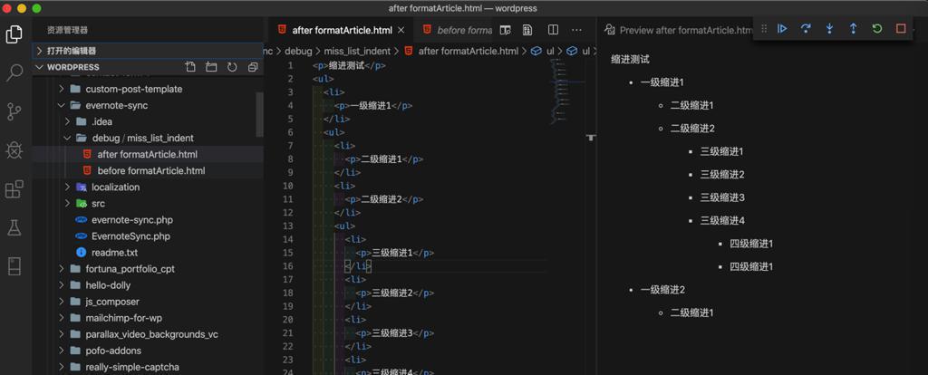The width and height of the screenshot is (928, 375).
Task: Expand the .idea folder
Action: tap(67, 122)
